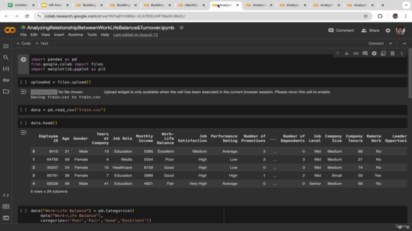412x231 pixels.
Task: Toggle output of data.head cell
Action: pos(23,133)
